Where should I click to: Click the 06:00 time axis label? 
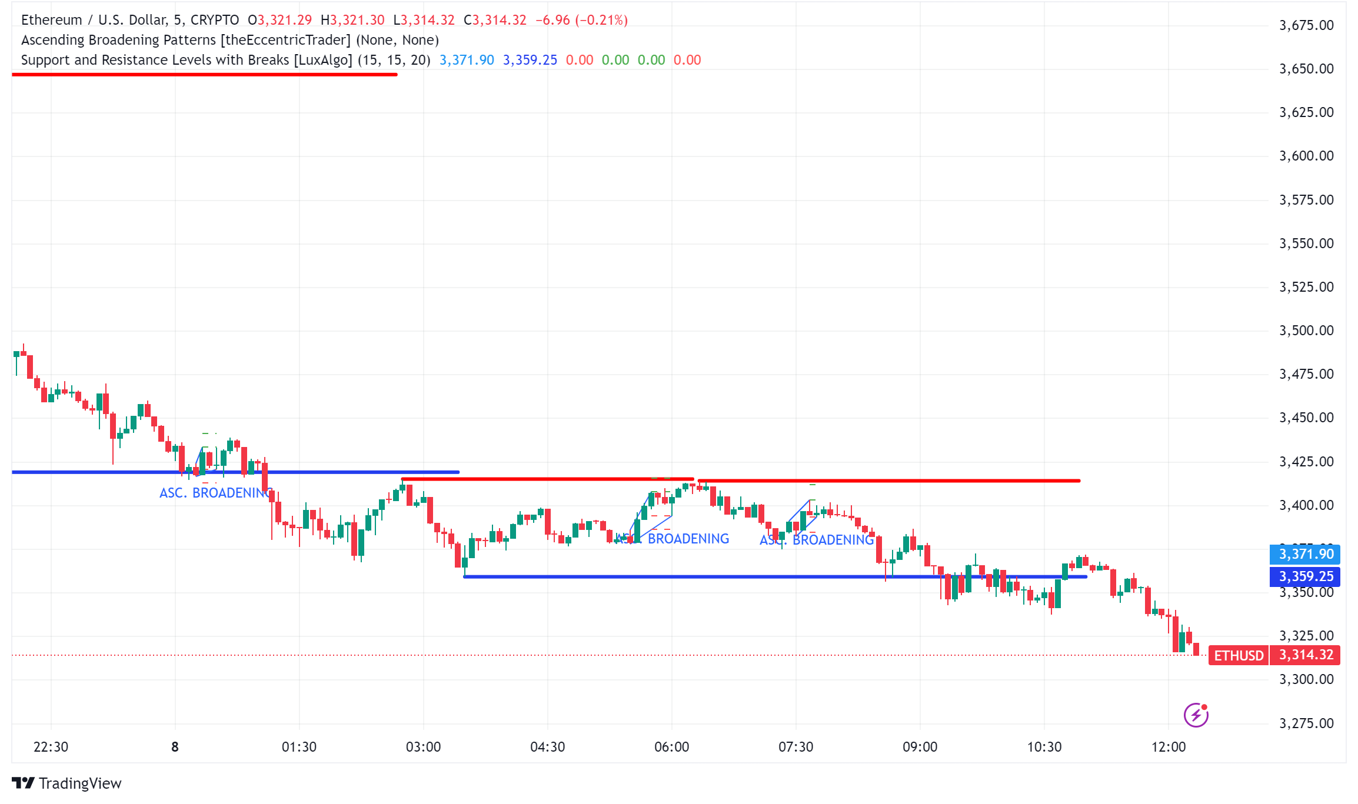pos(671,747)
